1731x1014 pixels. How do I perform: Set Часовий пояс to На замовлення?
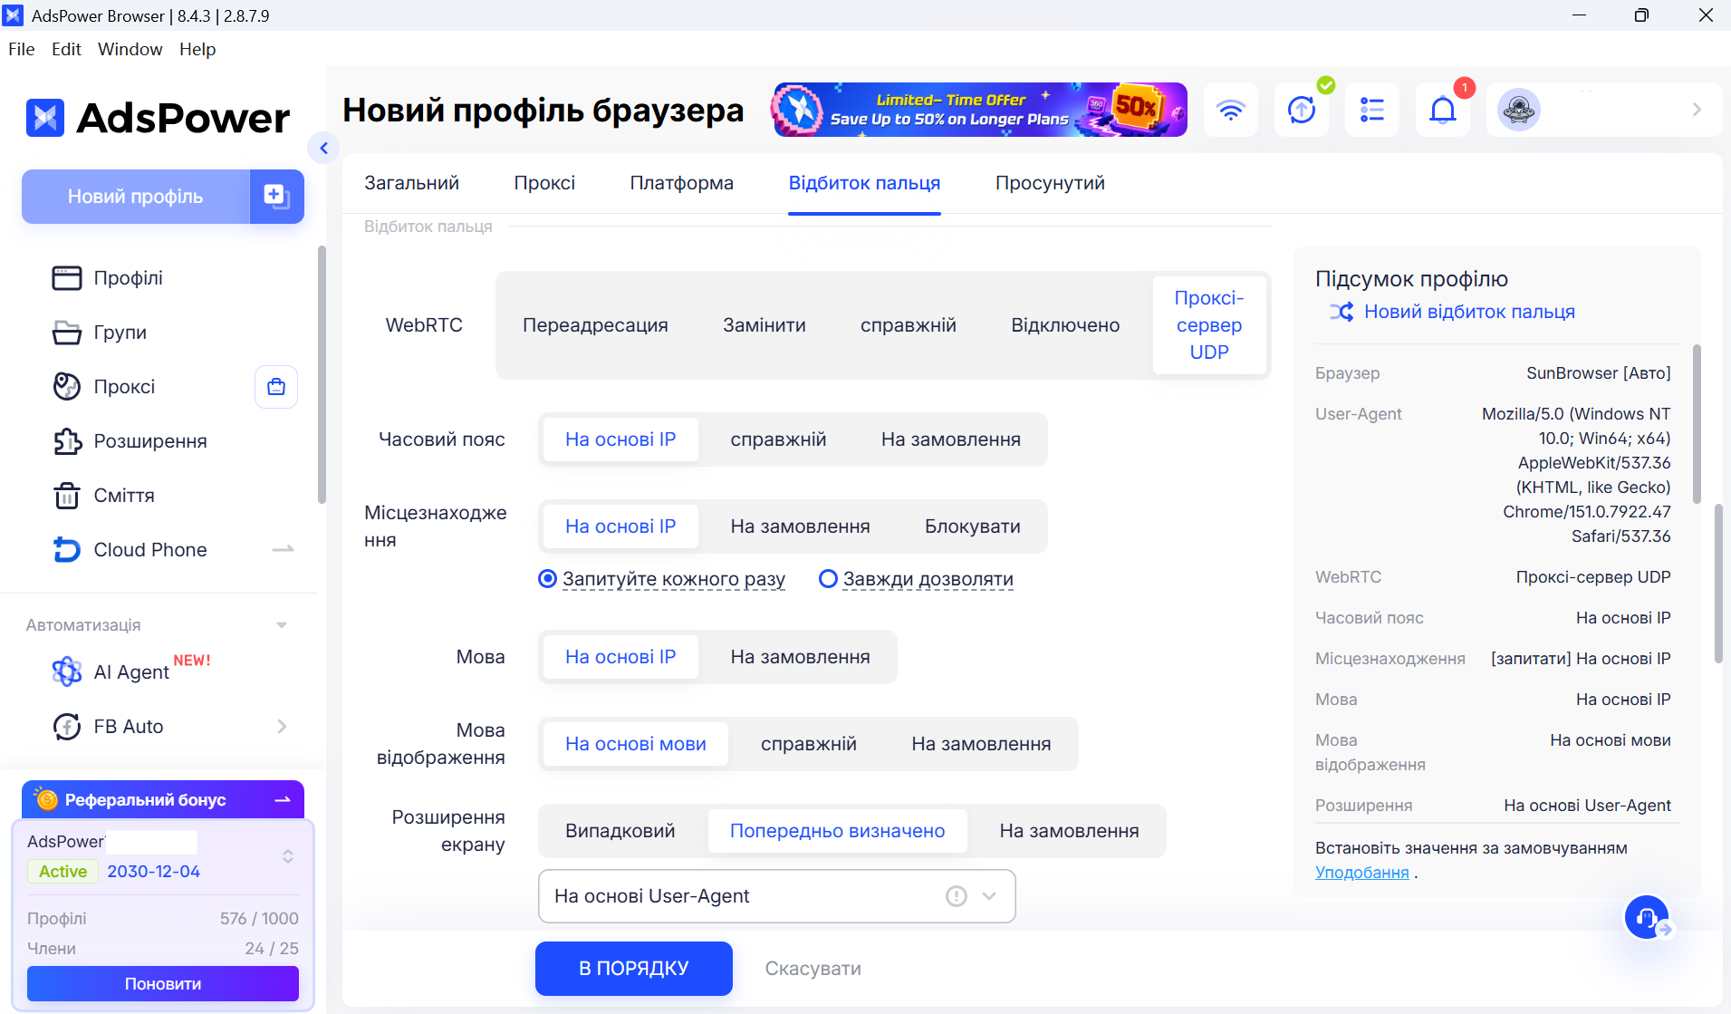[951, 439]
